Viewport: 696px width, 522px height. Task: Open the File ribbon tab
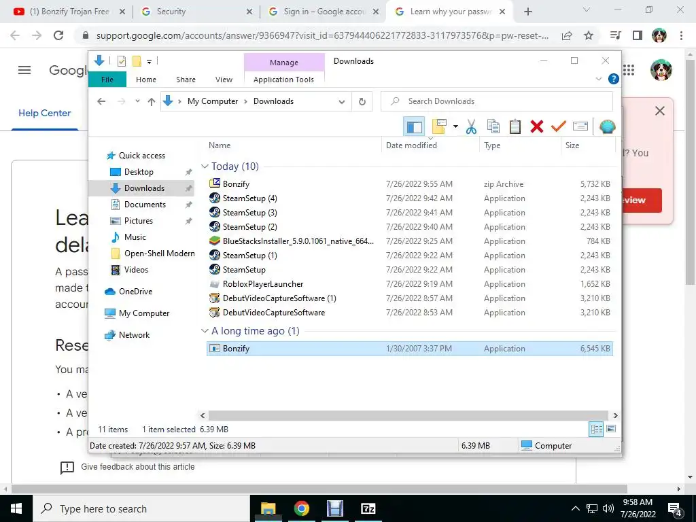107,80
